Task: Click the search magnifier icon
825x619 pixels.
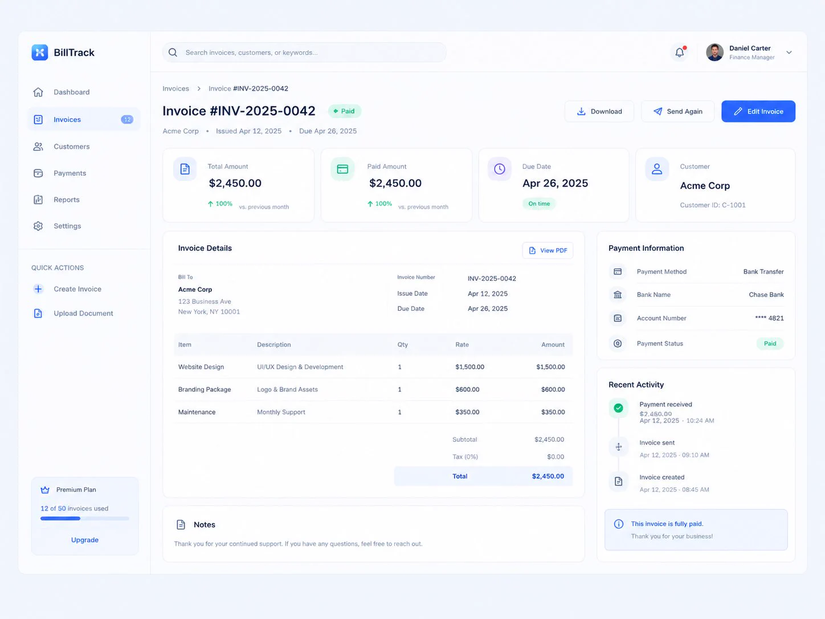Action: coord(173,52)
